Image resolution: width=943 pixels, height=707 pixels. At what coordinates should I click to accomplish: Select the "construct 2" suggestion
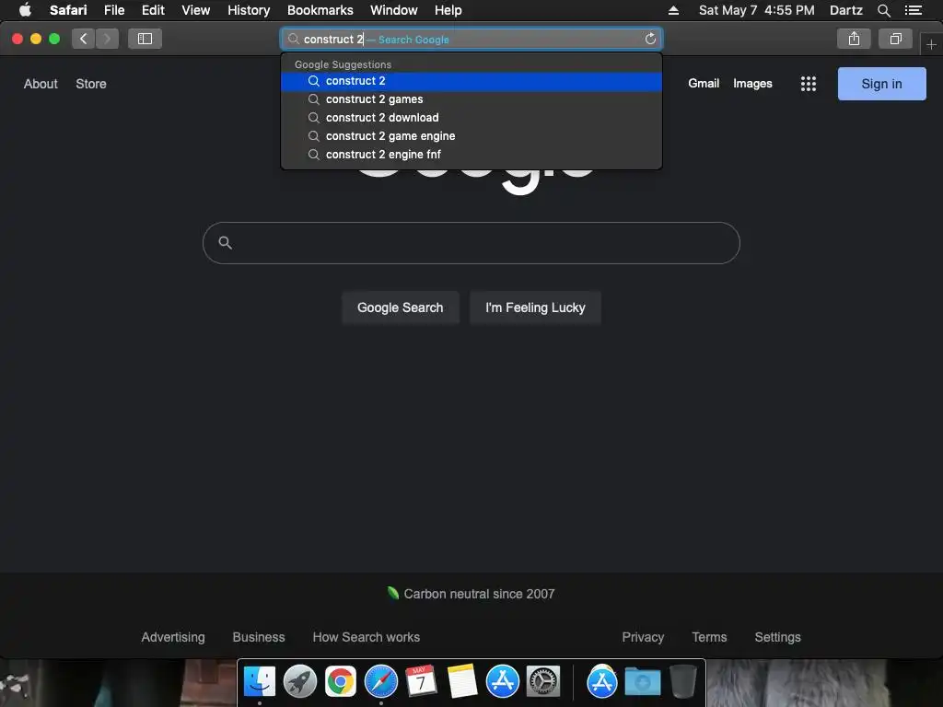point(471,81)
